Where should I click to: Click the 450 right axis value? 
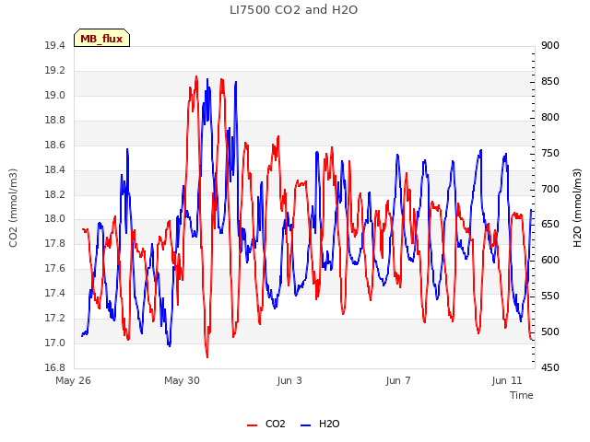coord(550,367)
